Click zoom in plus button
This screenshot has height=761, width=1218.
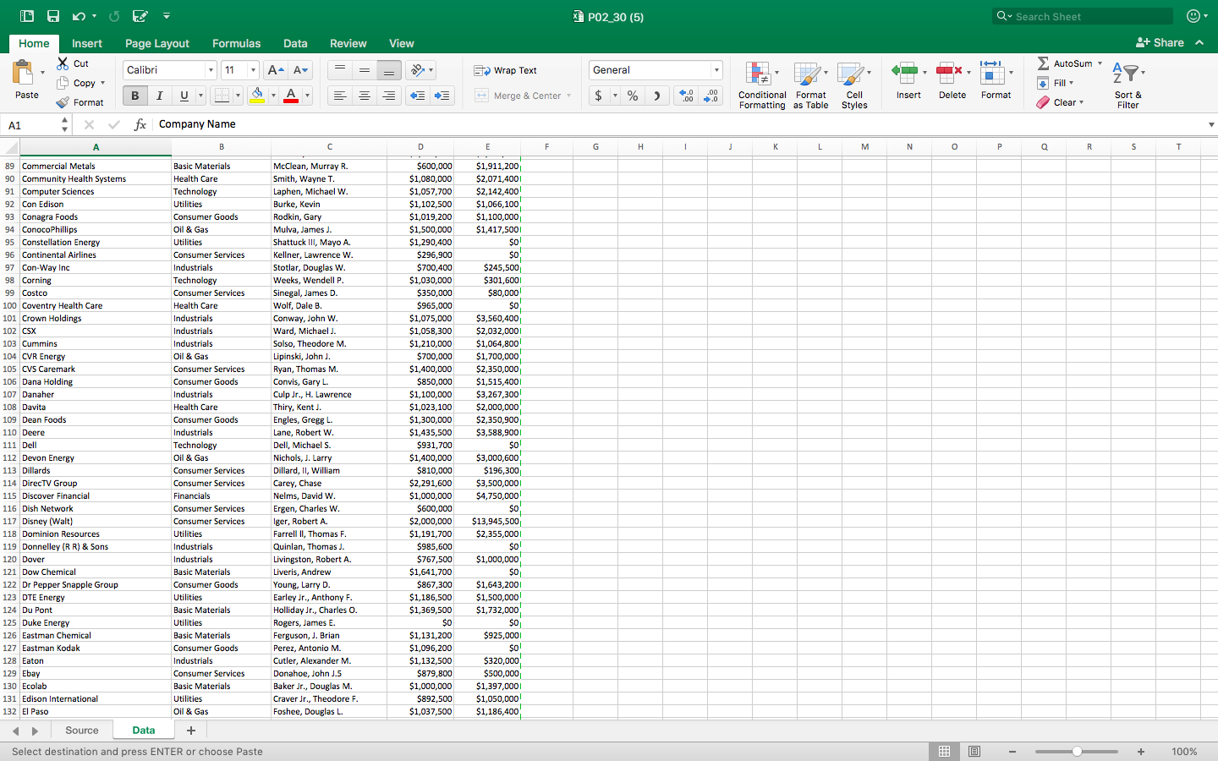pyautogui.click(x=1141, y=752)
